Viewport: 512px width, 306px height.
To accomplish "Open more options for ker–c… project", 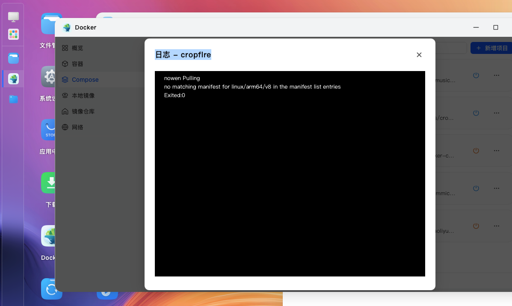I will tap(497, 151).
